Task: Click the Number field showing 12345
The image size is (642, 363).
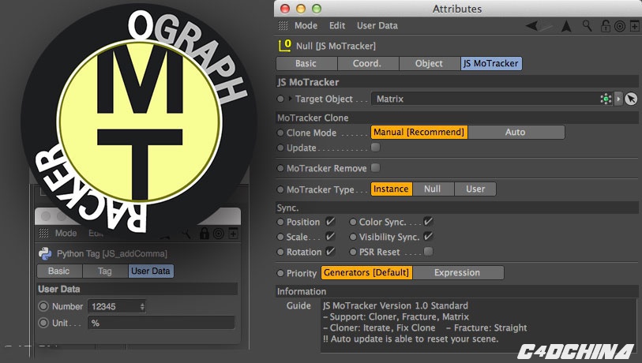Action: (x=116, y=306)
